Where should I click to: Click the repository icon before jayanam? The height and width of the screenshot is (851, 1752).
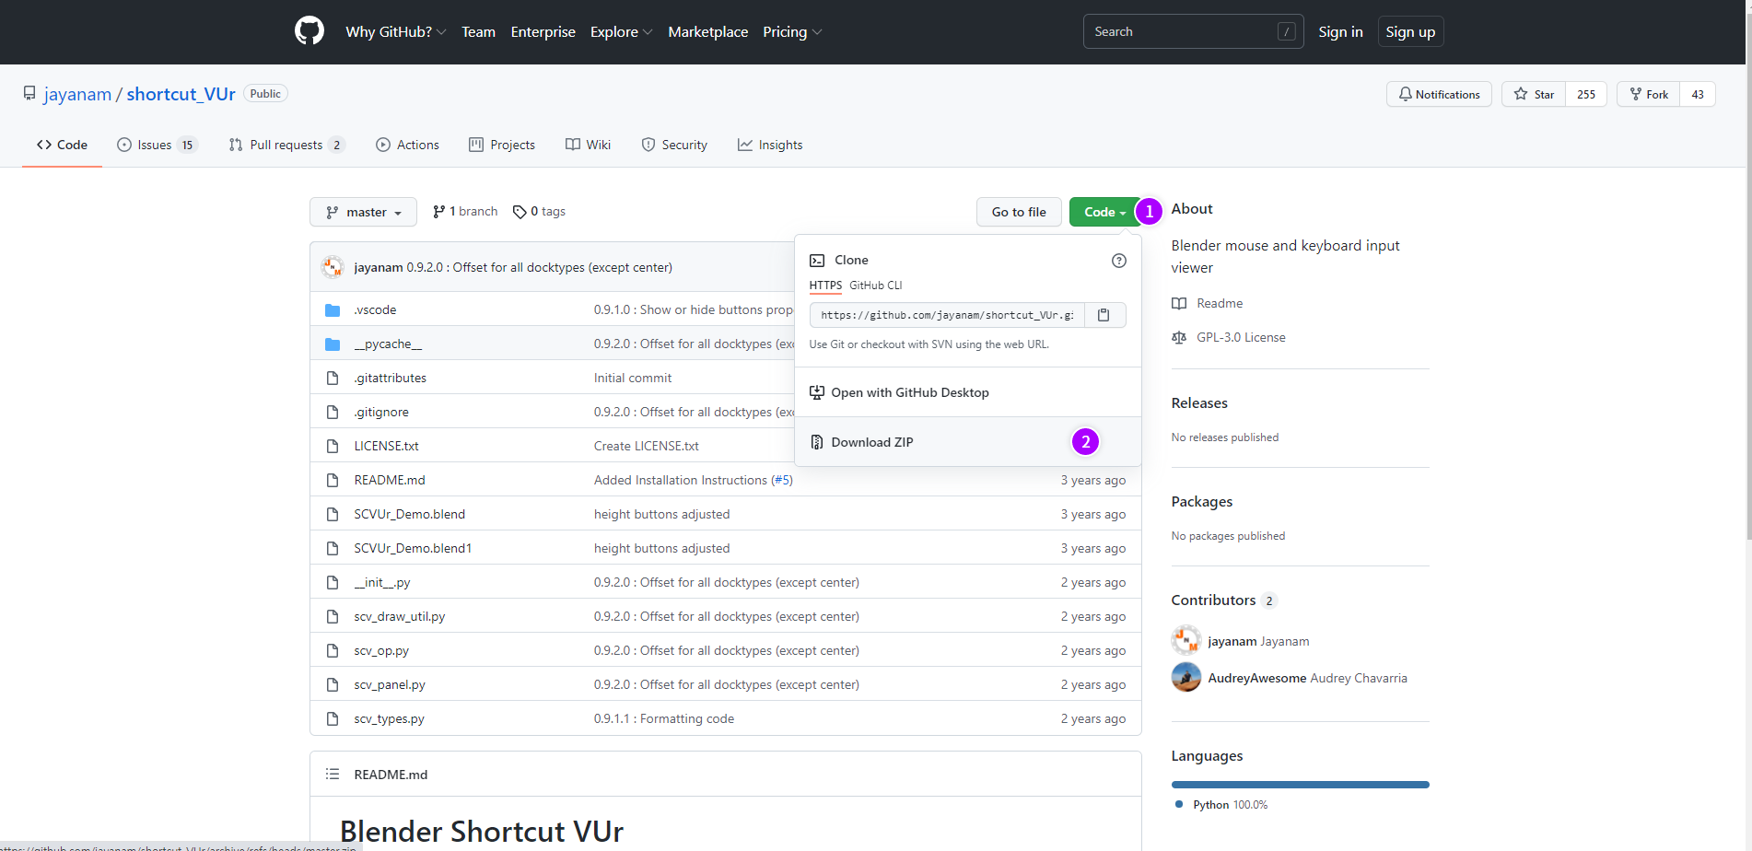[x=29, y=94]
